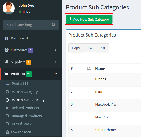Click John Doe's avatar picture
This screenshot has height=137, width=141.
(x=9, y=8)
